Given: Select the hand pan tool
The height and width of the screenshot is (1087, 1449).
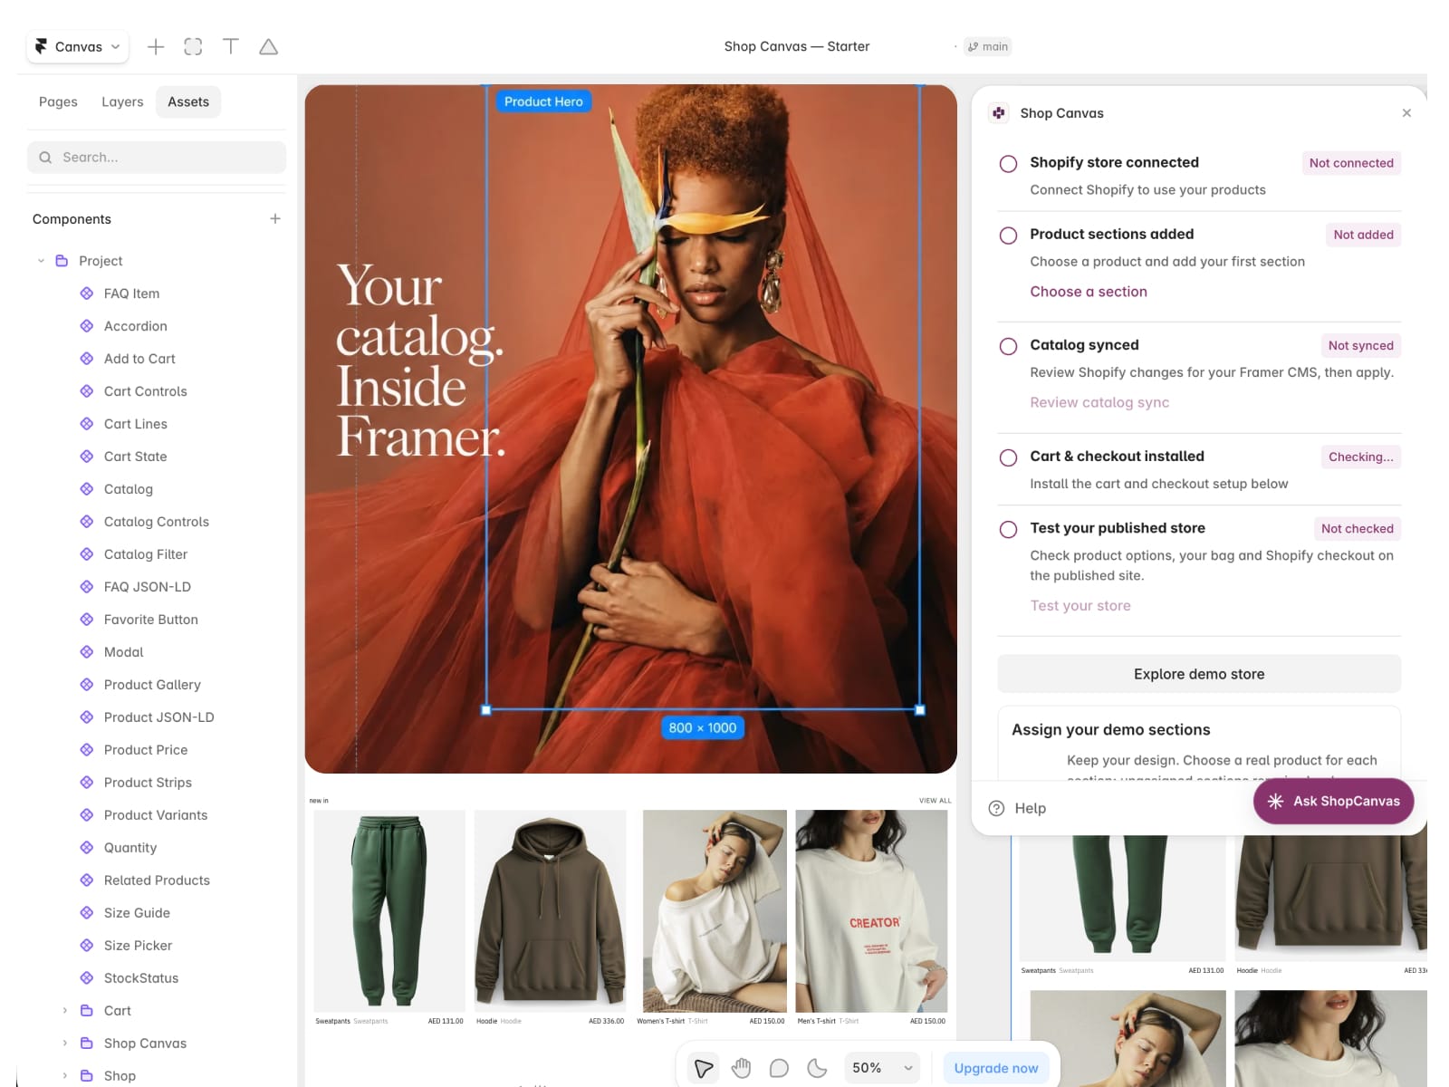Looking at the screenshot, I should [742, 1068].
